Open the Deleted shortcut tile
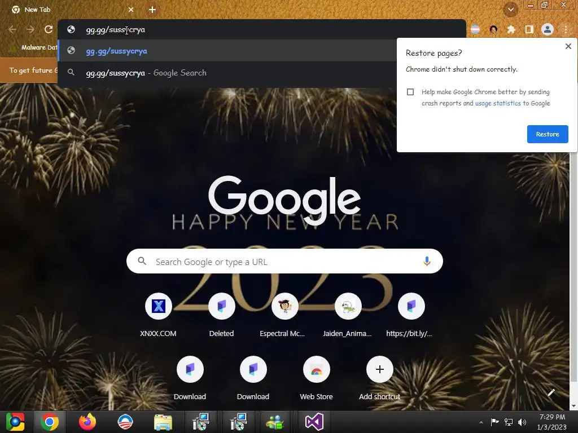578x433 pixels. point(221,315)
